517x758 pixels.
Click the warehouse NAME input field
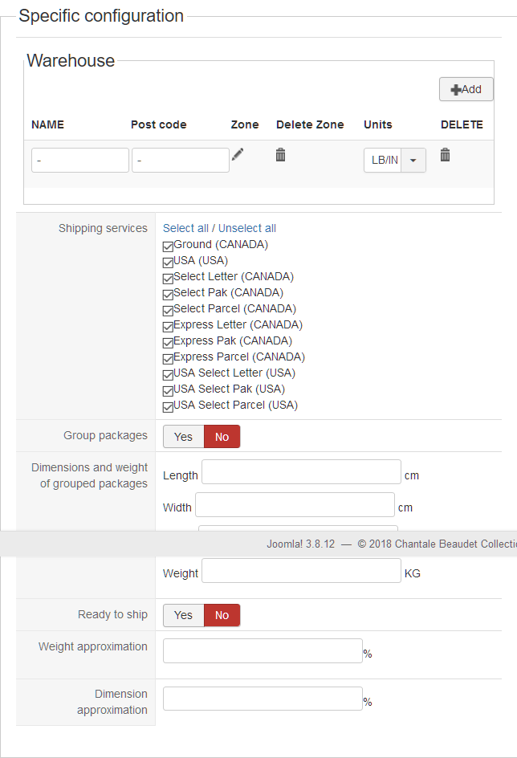coord(80,160)
